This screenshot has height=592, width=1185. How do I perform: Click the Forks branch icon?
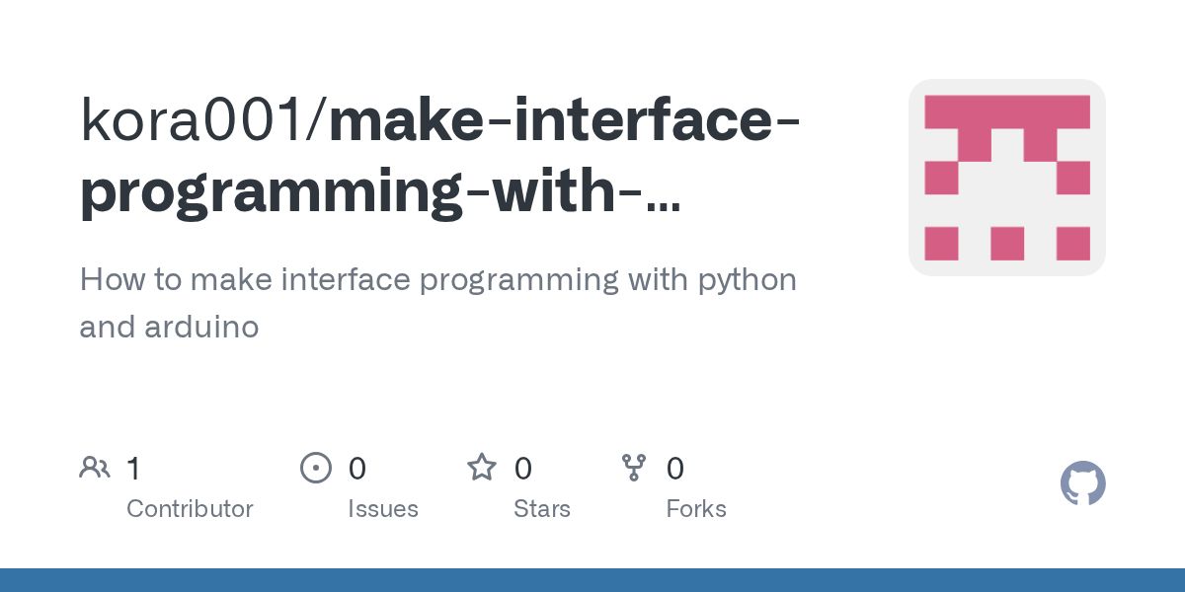click(x=634, y=468)
